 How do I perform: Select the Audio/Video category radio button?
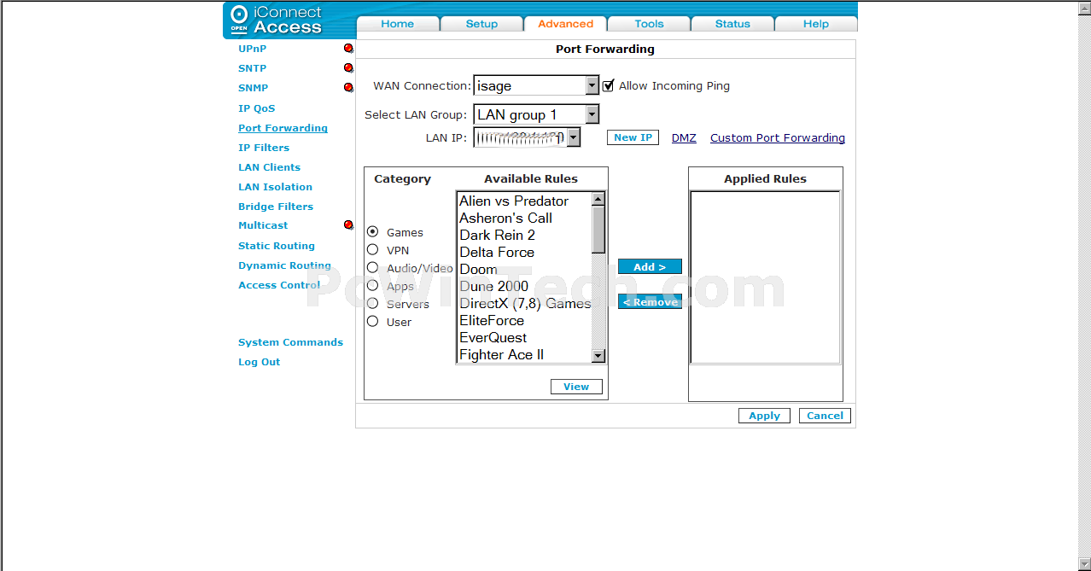pos(372,267)
